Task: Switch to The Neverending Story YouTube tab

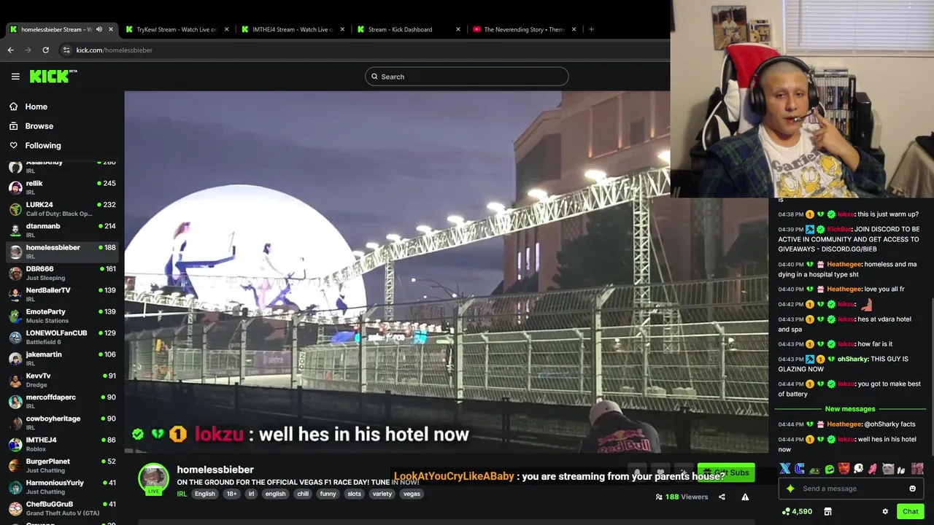Action: click(x=524, y=29)
